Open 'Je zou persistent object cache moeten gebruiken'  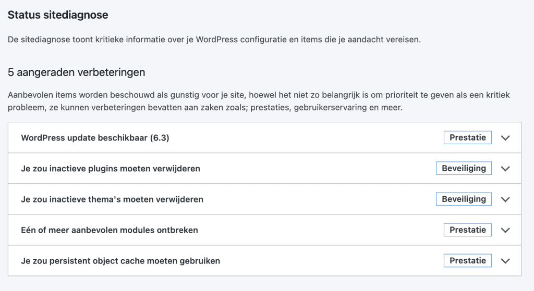click(120, 261)
